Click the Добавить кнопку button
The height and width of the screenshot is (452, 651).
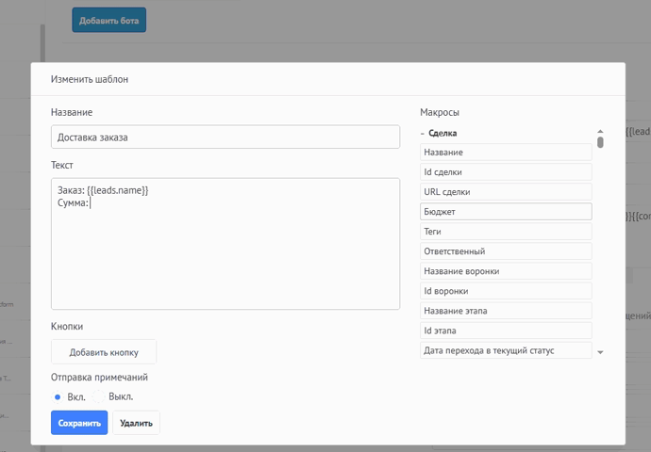[x=104, y=352]
